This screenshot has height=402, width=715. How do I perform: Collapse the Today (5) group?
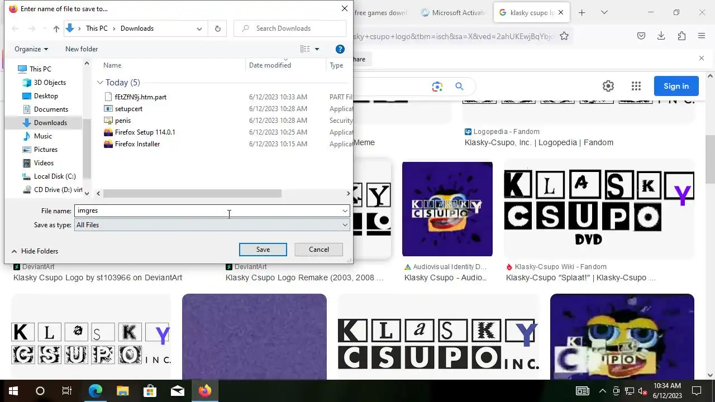point(100,83)
